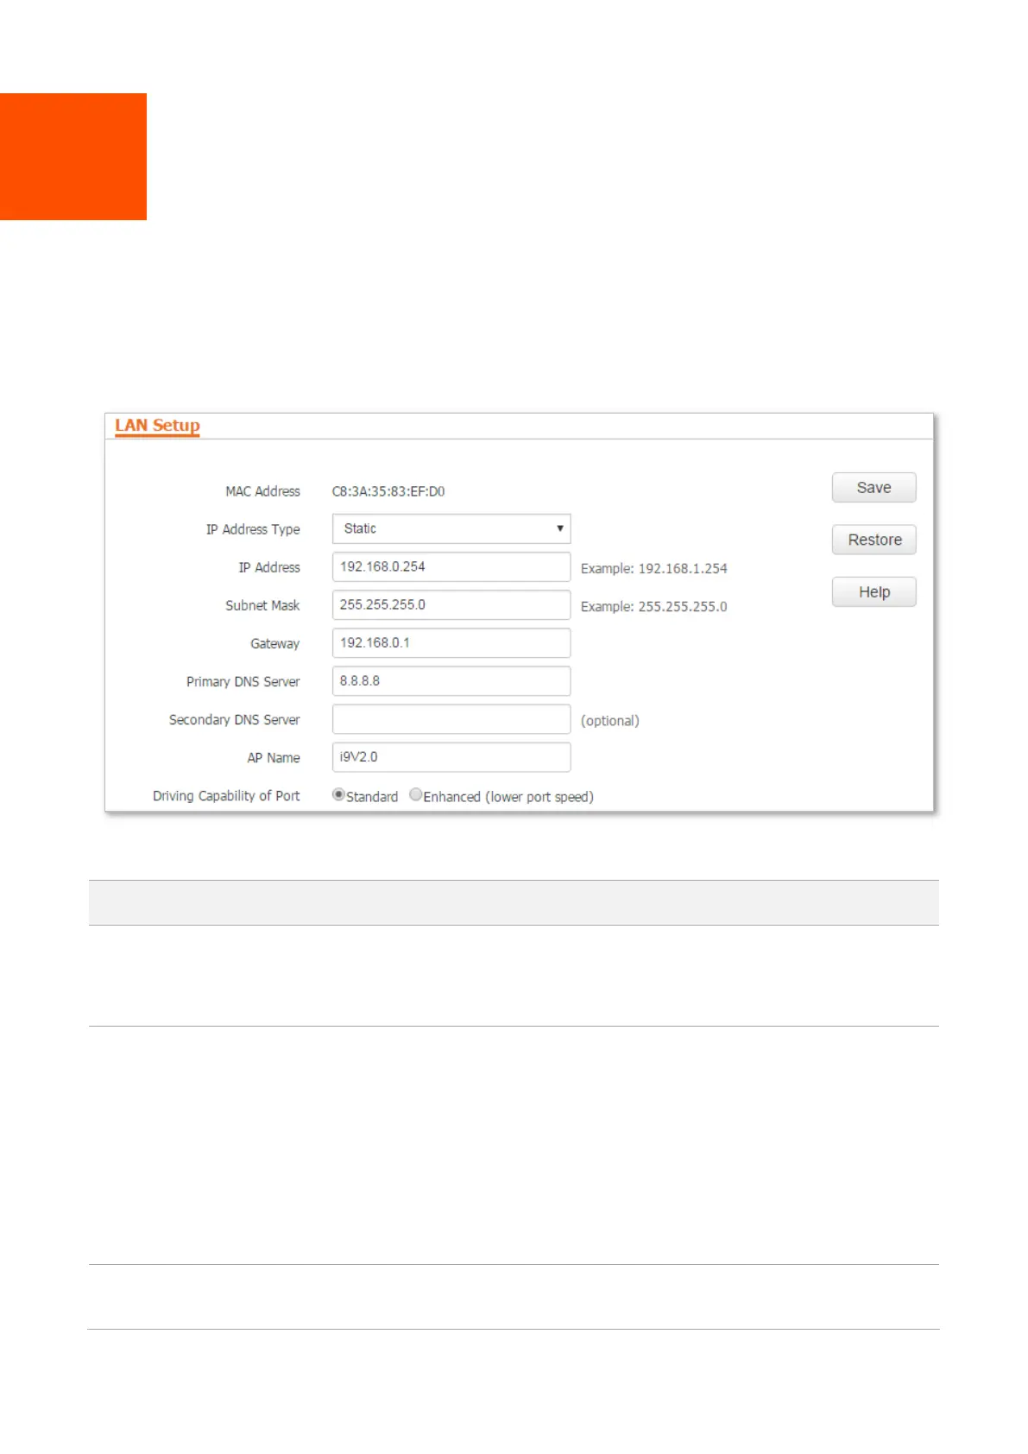
Task: Click the Secondary DNS Server label
Action: point(234,719)
